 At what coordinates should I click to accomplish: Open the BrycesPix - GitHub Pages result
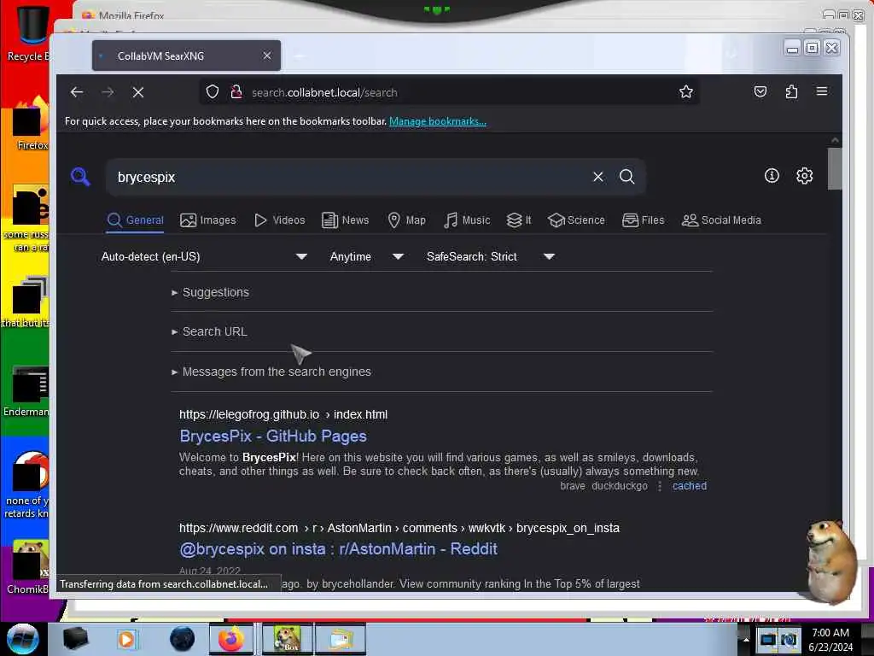coord(273,436)
